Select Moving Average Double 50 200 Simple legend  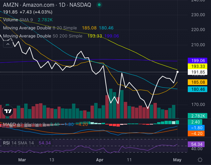[43, 36]
